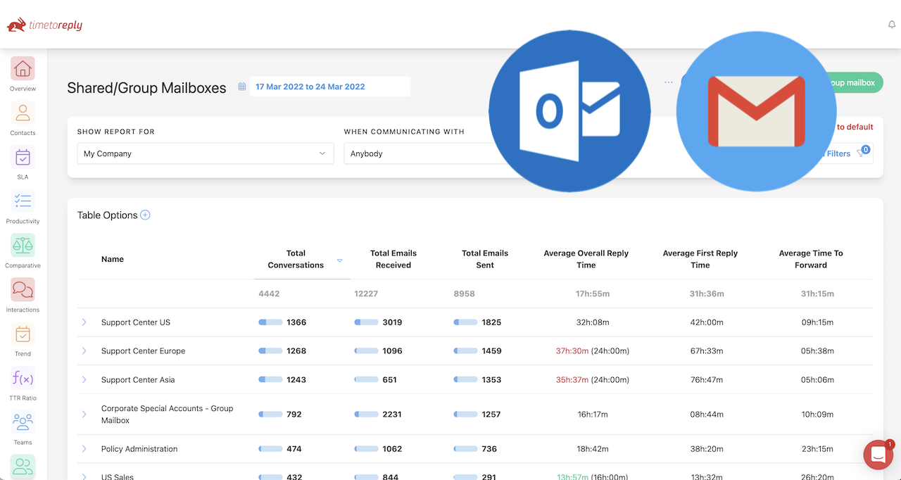
Task: Click the Gmail logo circle
Action: coord(757,110)
